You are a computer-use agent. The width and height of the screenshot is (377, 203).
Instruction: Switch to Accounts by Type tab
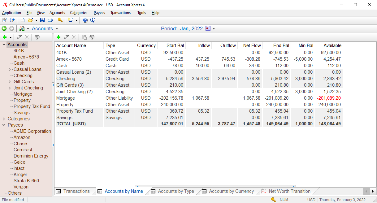pyautogui.click(x=176, y=191)
